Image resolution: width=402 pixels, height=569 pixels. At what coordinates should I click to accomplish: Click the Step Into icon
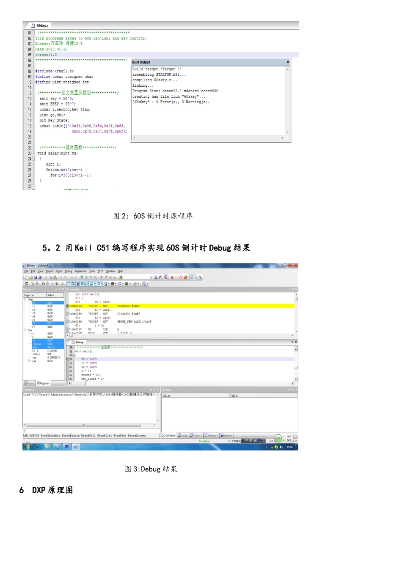click(x=43, y=284)
